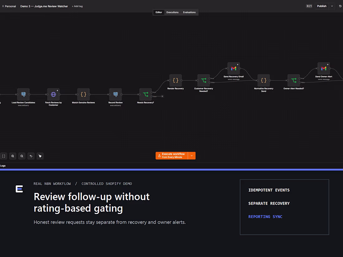Open the Load Review Candidates Postgres node
The image size is (343, 257).
(23, 94)
